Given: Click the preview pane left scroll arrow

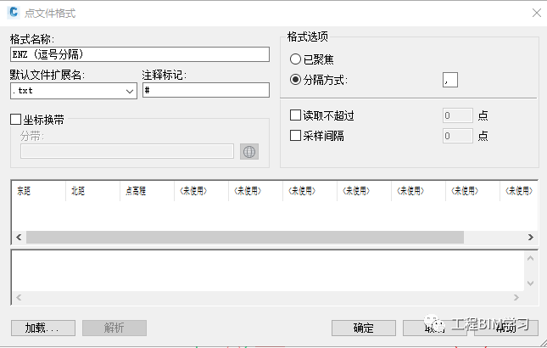Looking at the screenshot, I should (x=19, y=297).
